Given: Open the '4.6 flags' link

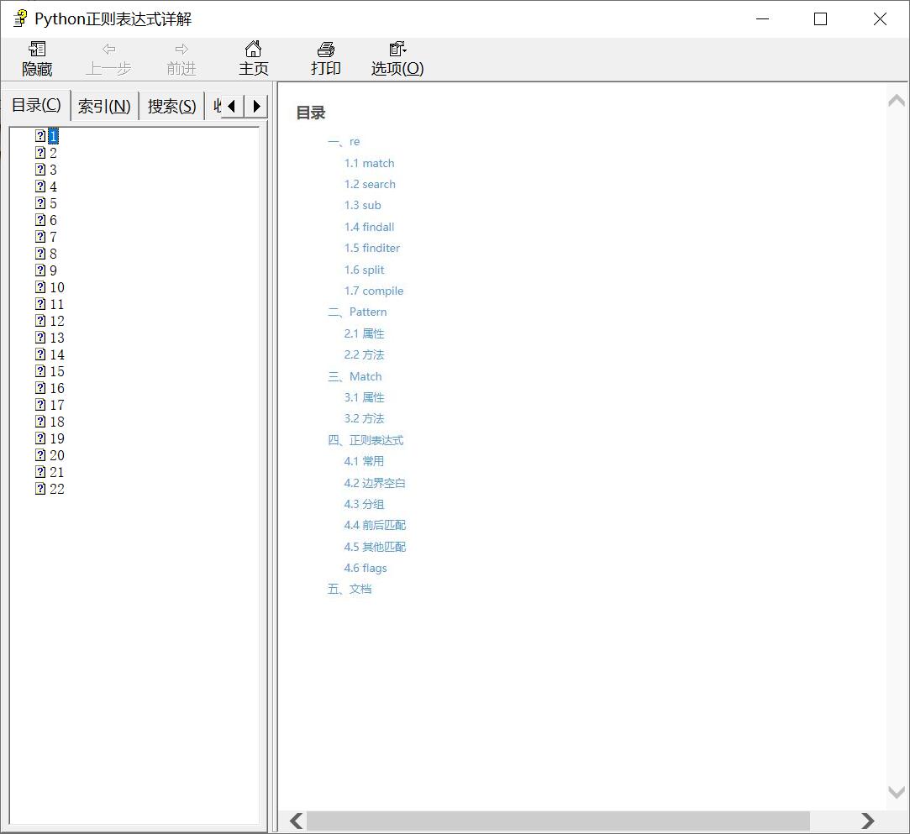Looking at the screenshot, I should [366, 568].
